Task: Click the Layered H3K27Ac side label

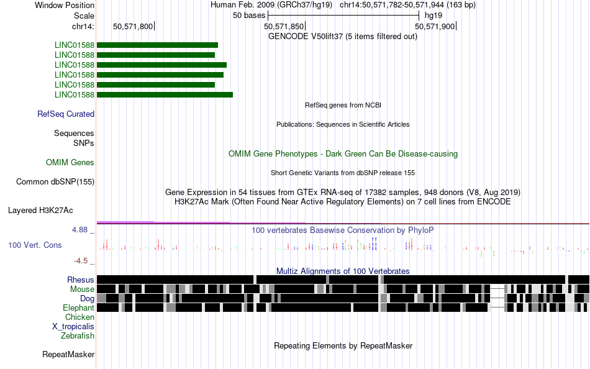Action: (x=40, y=211)
